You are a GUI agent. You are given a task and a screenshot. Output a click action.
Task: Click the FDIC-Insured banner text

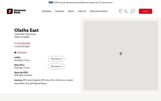(84, 3)
